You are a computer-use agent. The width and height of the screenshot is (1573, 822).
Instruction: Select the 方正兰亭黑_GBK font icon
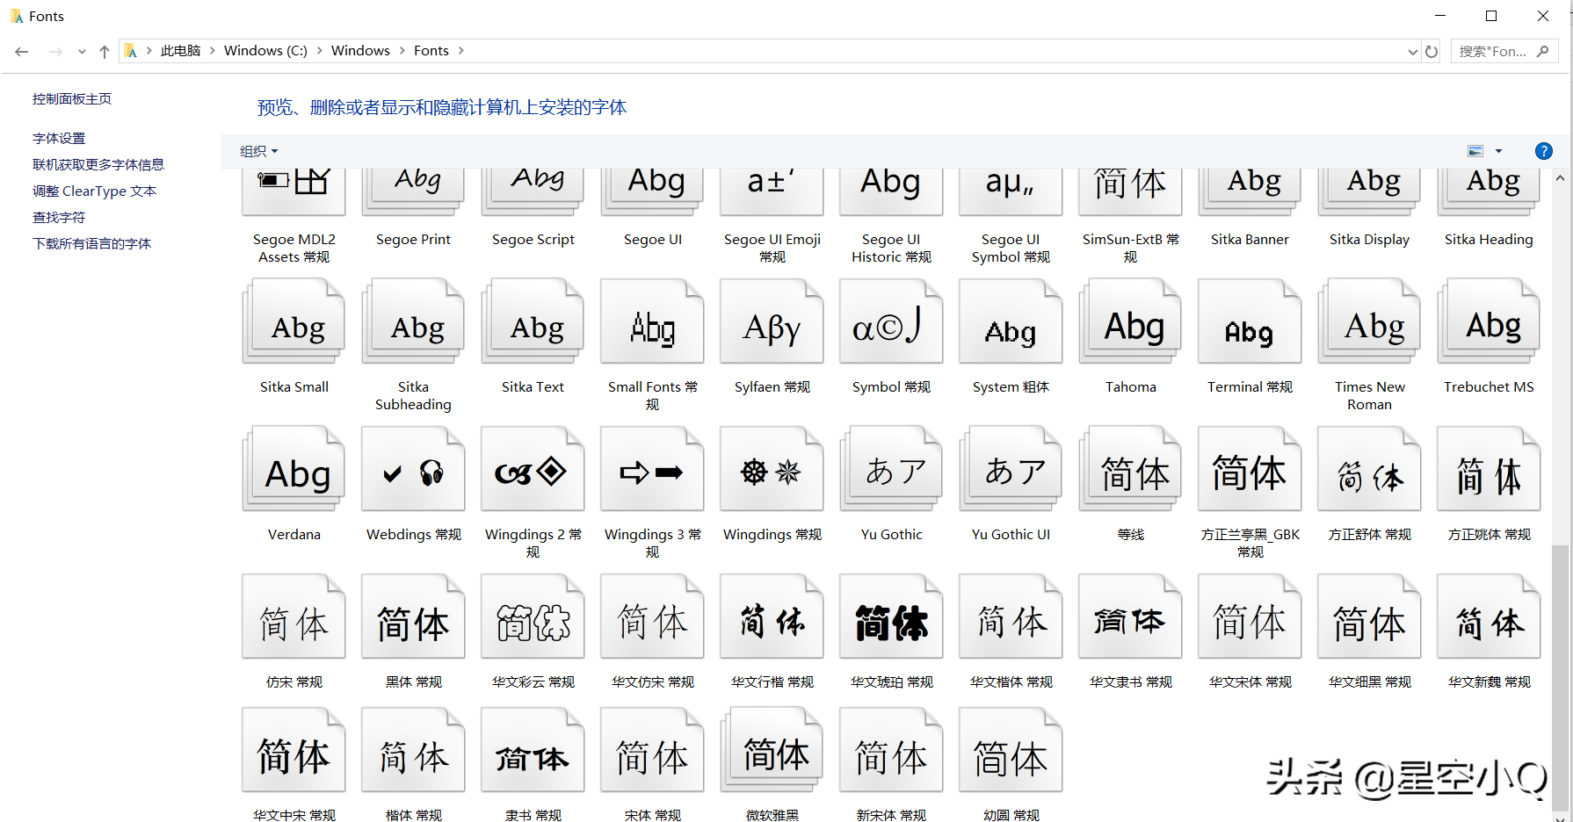pyautogui.click(x=1250, y=468)
